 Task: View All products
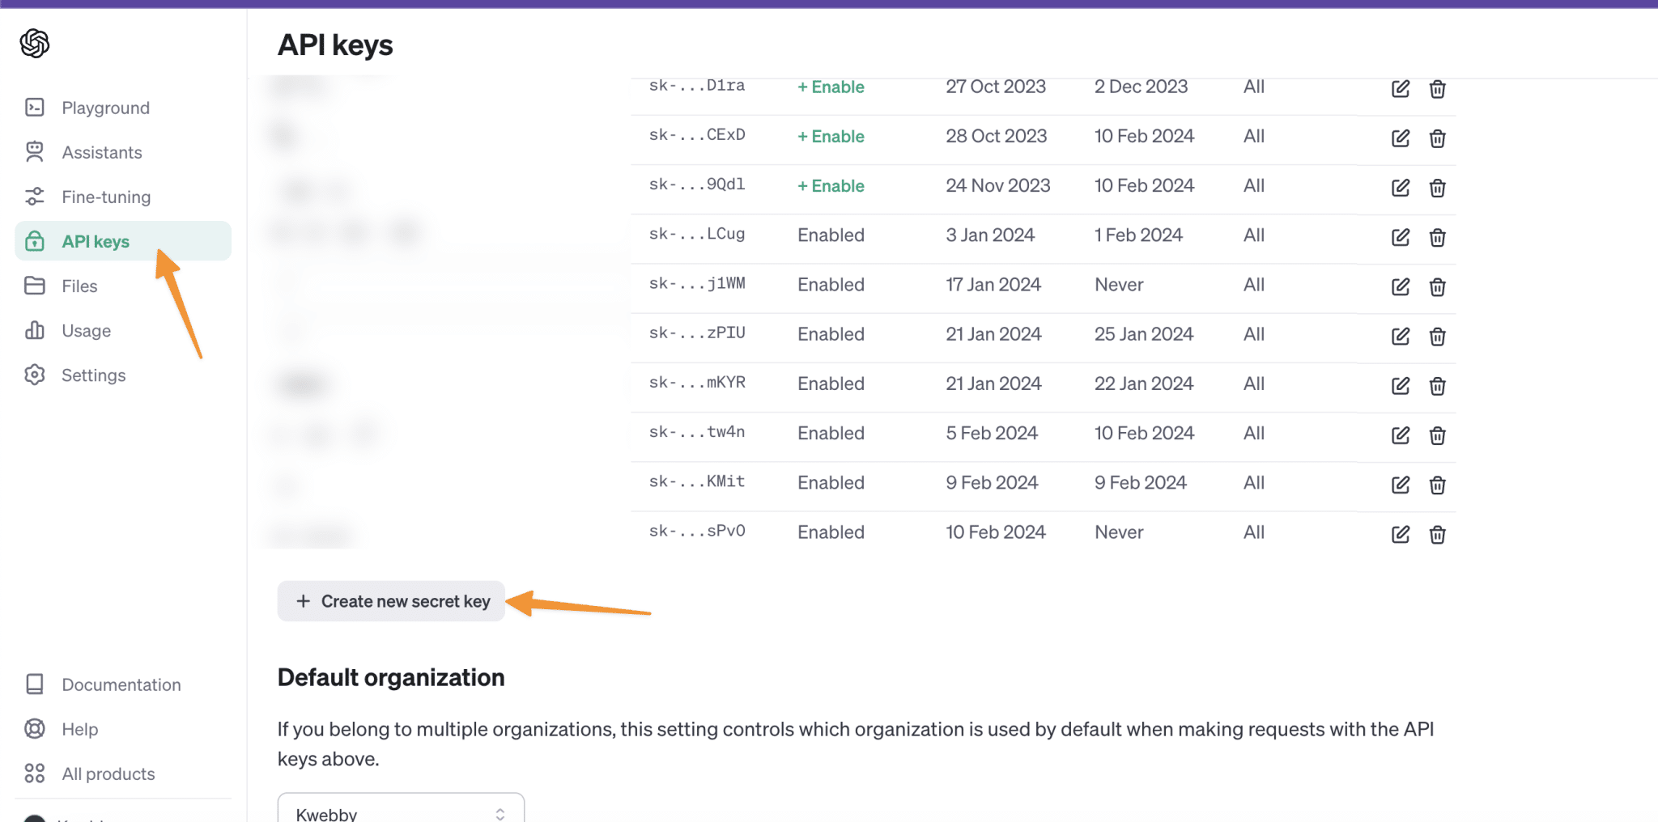pos(108,773)
